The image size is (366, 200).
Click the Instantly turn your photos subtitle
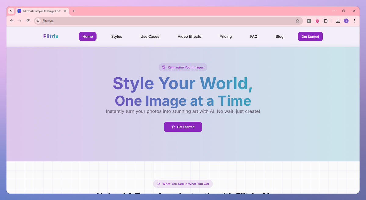pos(183,111)
